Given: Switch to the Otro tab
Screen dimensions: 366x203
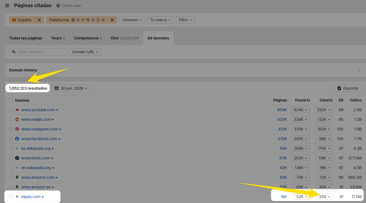Looking at the screenshot, I should tap(125, 38).
